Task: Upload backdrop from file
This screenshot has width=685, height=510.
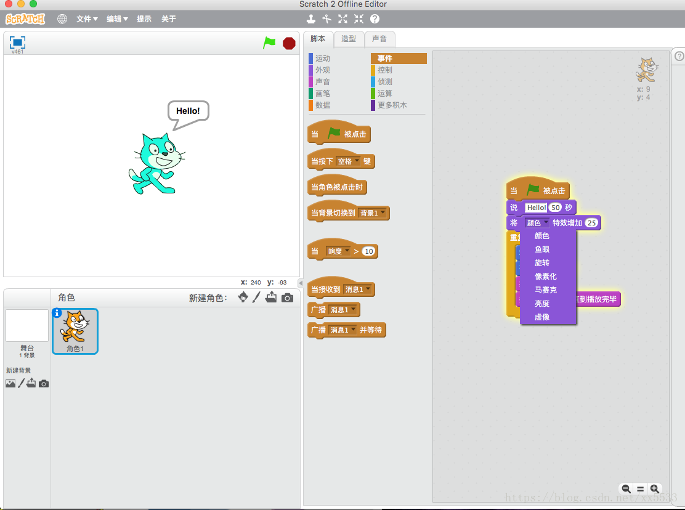Action: click(31, 383)
